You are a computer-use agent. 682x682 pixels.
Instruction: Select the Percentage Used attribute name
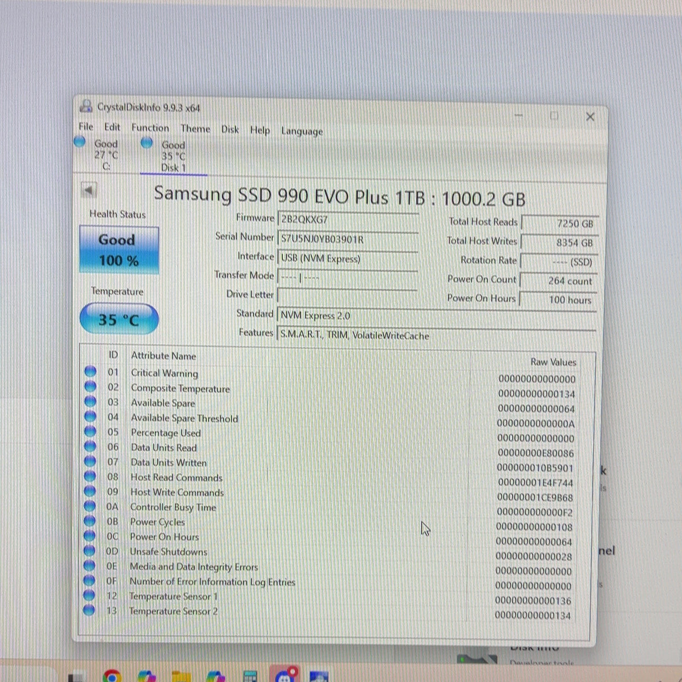pos(165,433)
